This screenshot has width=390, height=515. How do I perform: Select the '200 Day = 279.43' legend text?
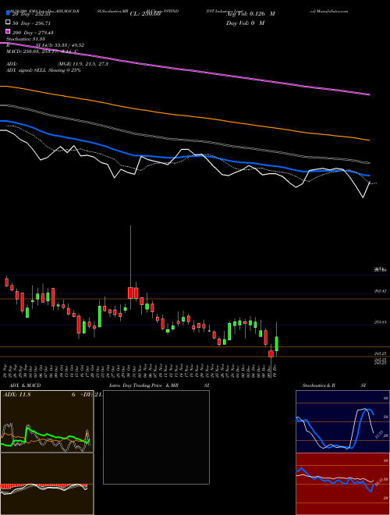click(x=33, y=33)
